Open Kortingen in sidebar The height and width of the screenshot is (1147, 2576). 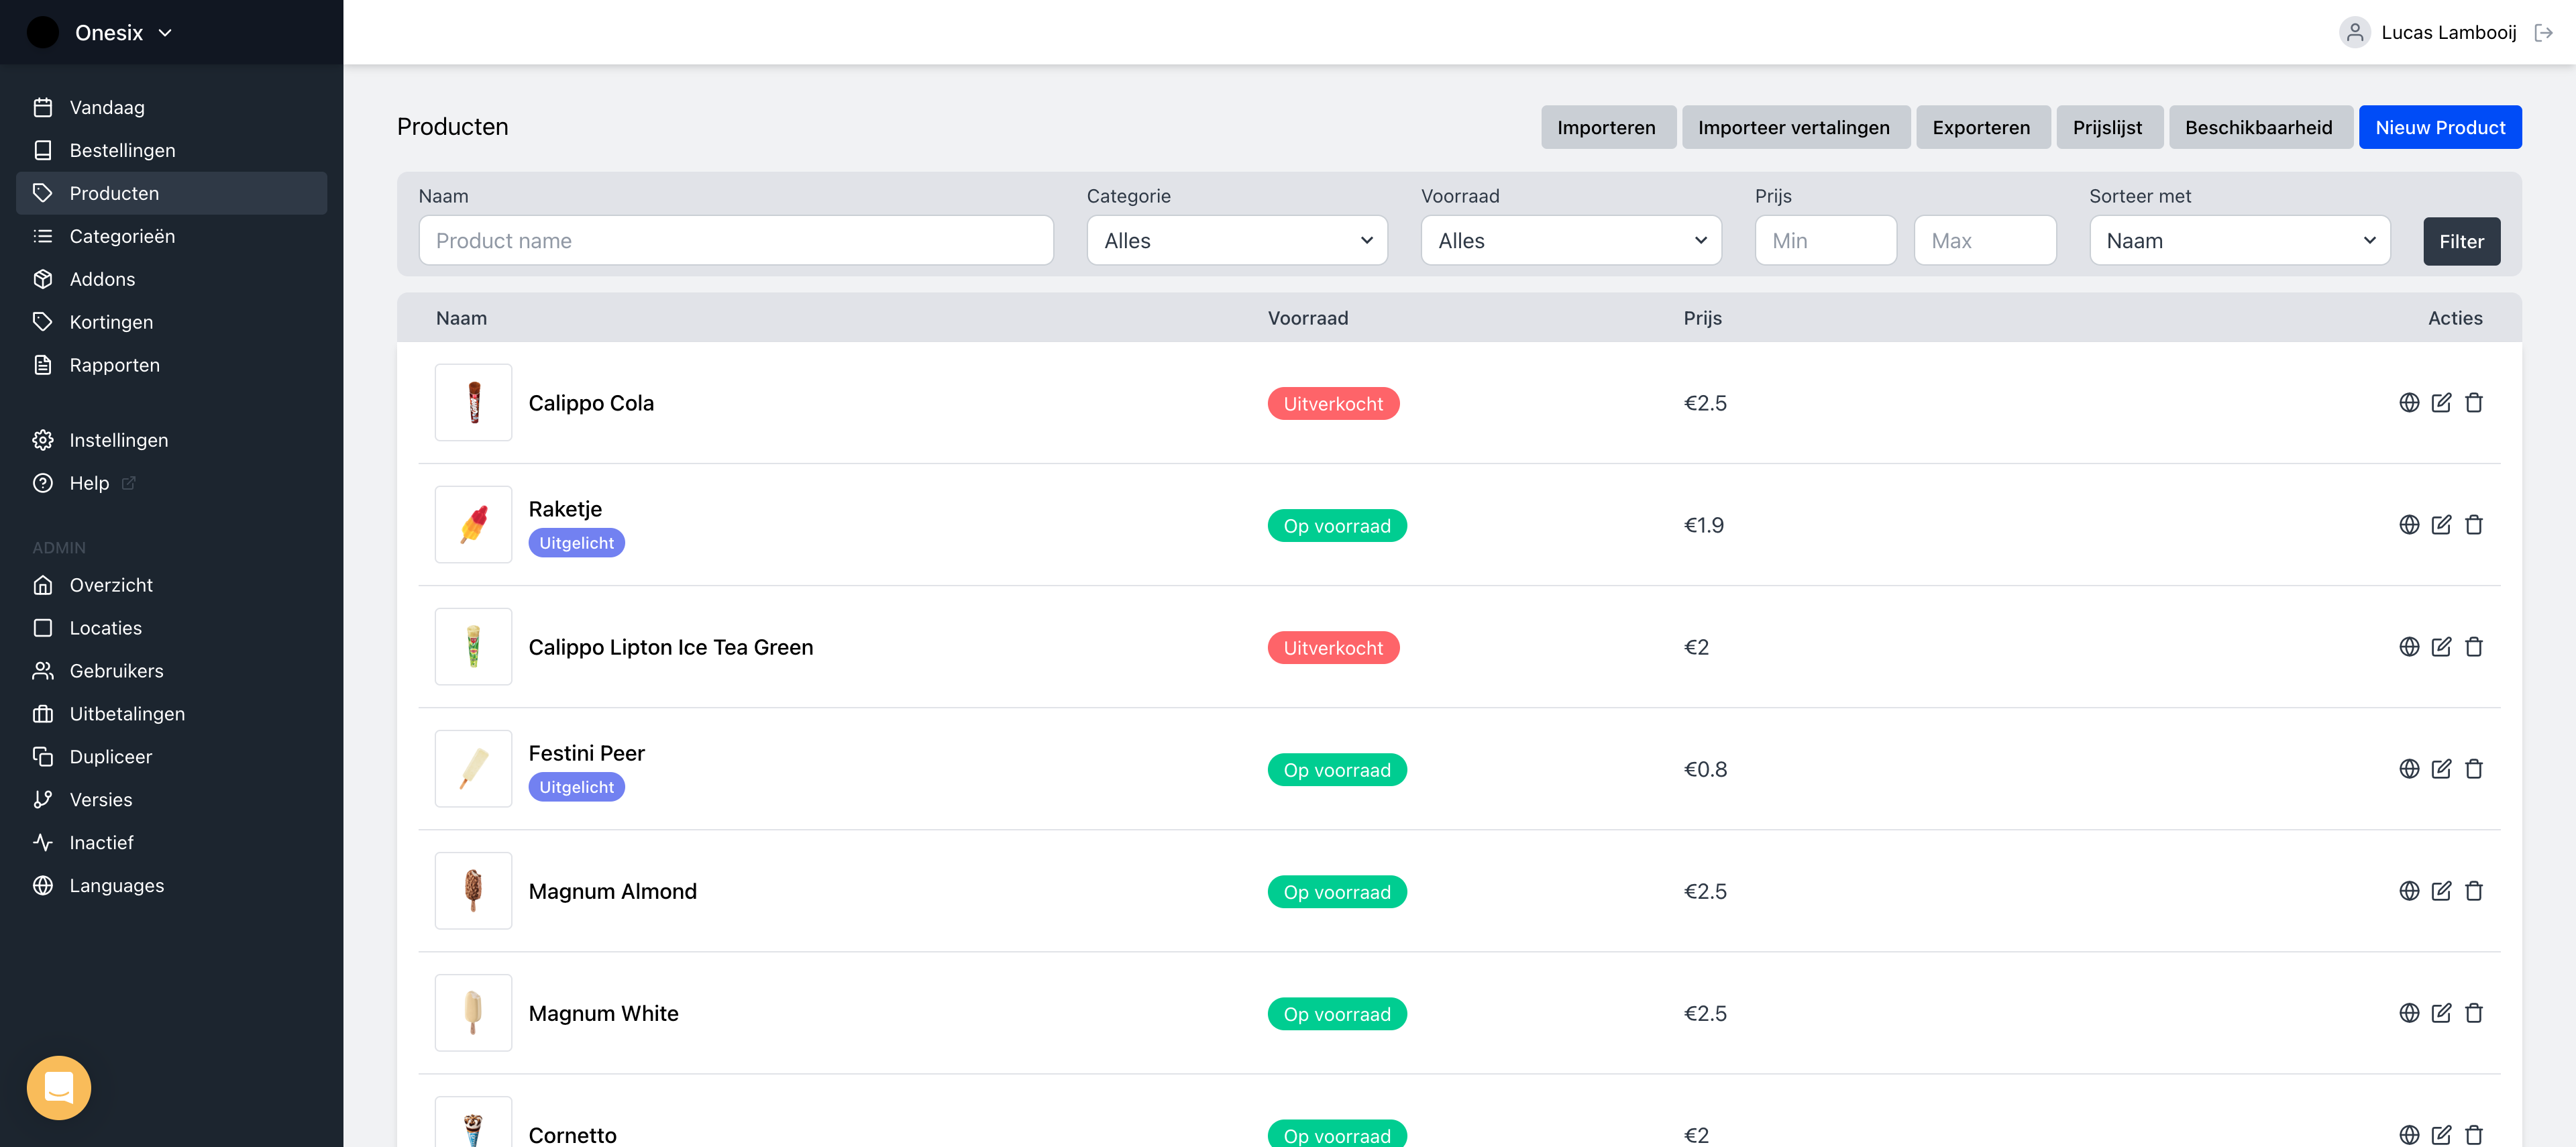171,322
